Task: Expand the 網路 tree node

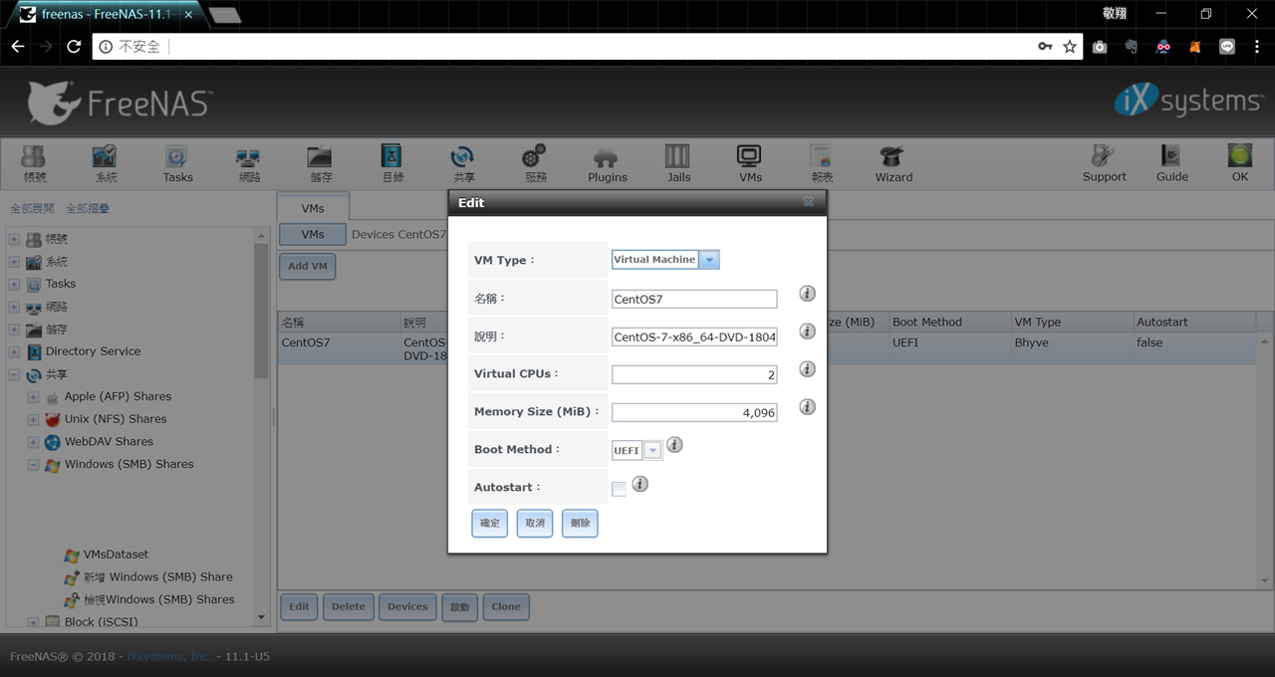Action: (14, 307)
